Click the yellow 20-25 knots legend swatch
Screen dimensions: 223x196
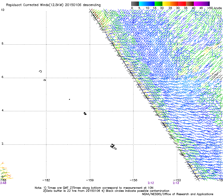(166, 4)
